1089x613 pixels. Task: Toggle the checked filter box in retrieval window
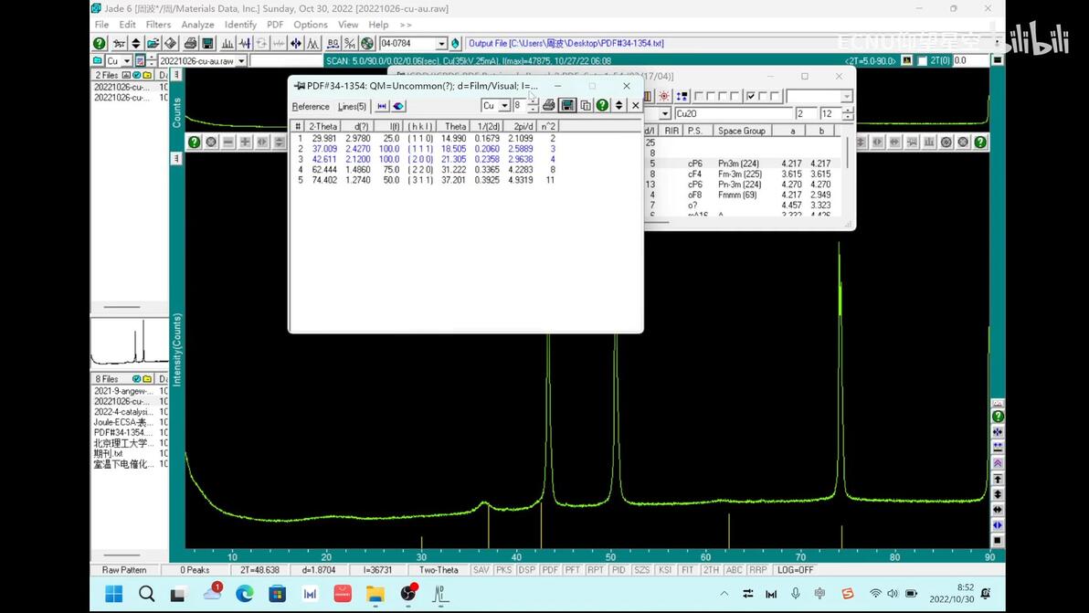tap(751, 96)
